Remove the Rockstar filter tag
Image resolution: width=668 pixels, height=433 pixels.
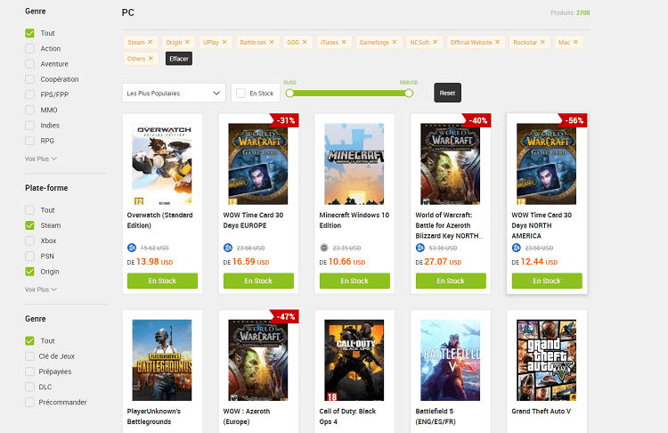click(x=543, y=42)
